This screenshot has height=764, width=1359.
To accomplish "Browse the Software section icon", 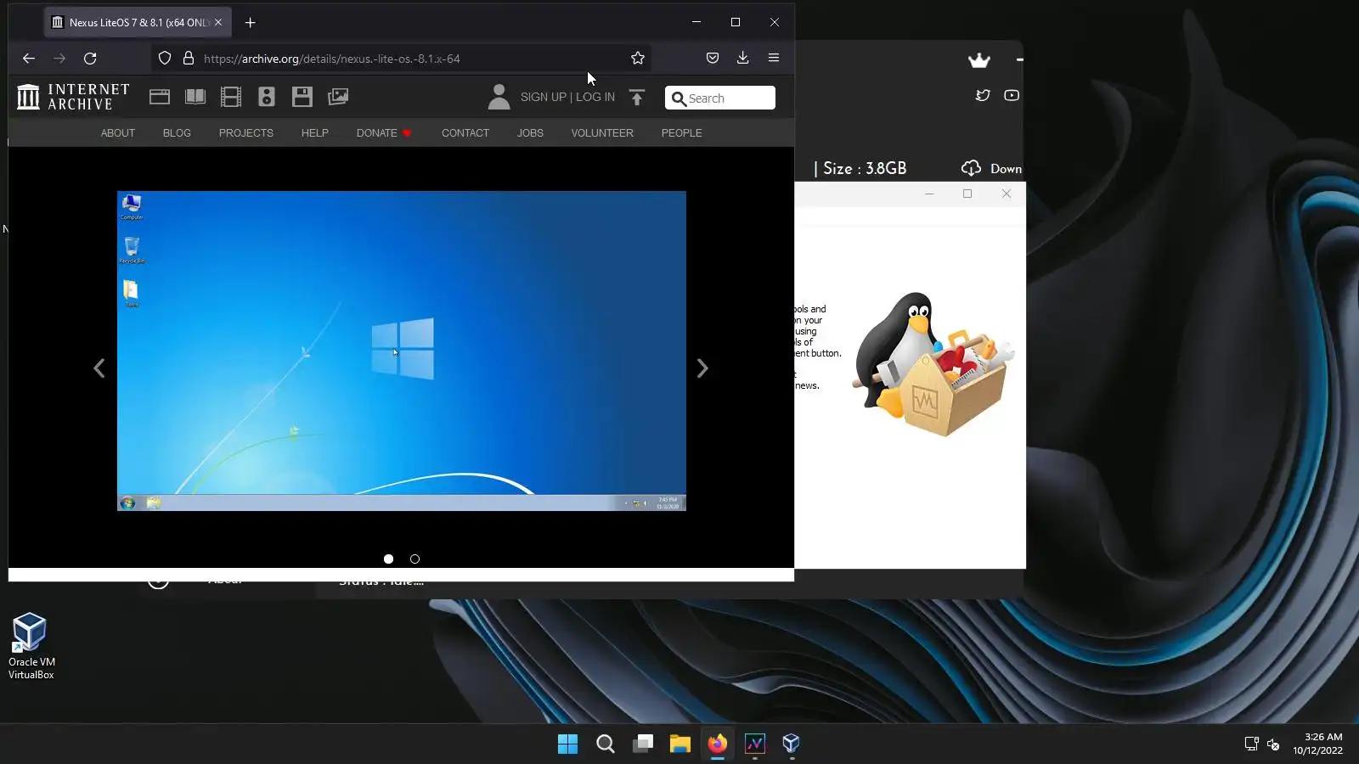I will tap(302, 97).
